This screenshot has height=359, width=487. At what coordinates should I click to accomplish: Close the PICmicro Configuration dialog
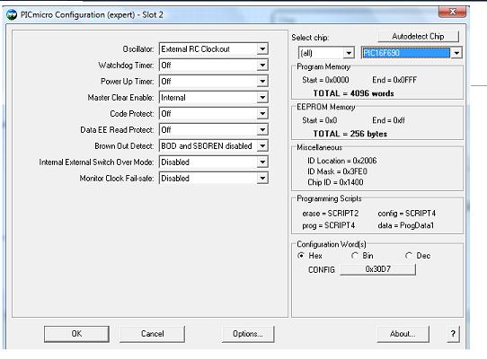coord(452,12)
